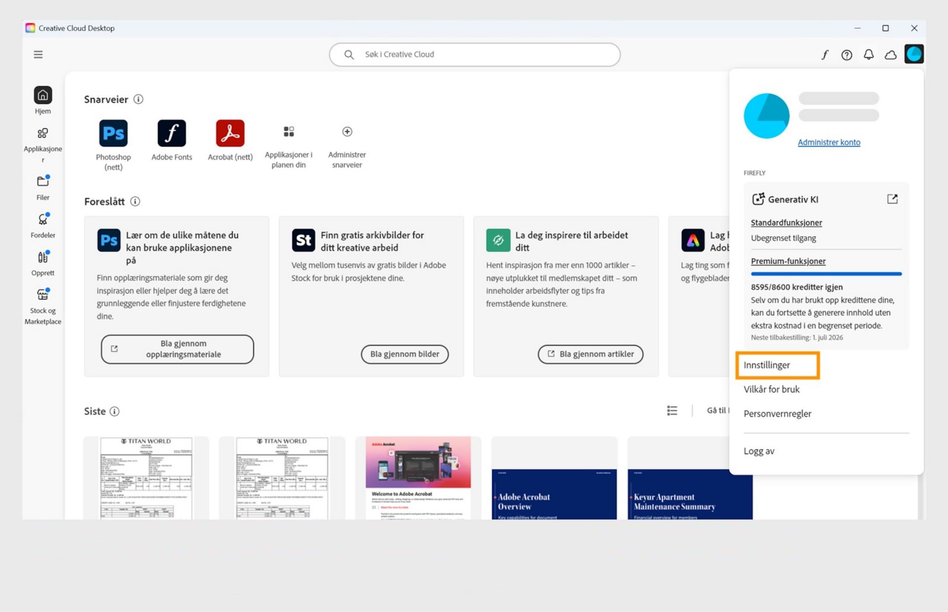The image size is (948, 612).
Task: Click the Søk i Creative Cloud field
Action: (x=474, y=54)
